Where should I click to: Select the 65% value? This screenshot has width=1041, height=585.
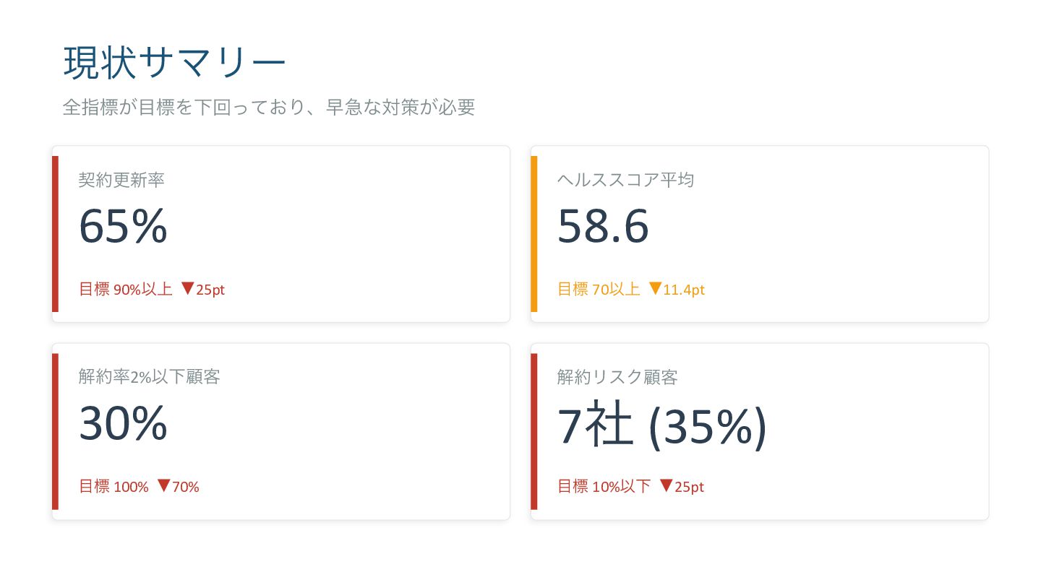pos(123,226)
